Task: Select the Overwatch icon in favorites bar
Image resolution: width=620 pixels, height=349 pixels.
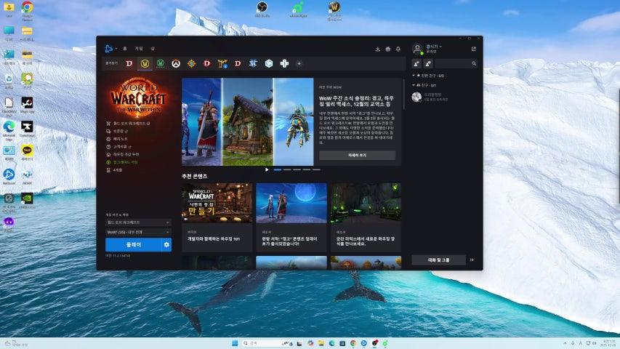Action: [175, 64]
